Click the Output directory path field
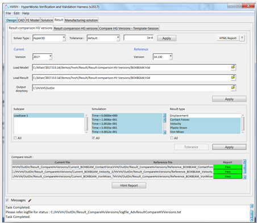The image size is (257, 223). 131,88
